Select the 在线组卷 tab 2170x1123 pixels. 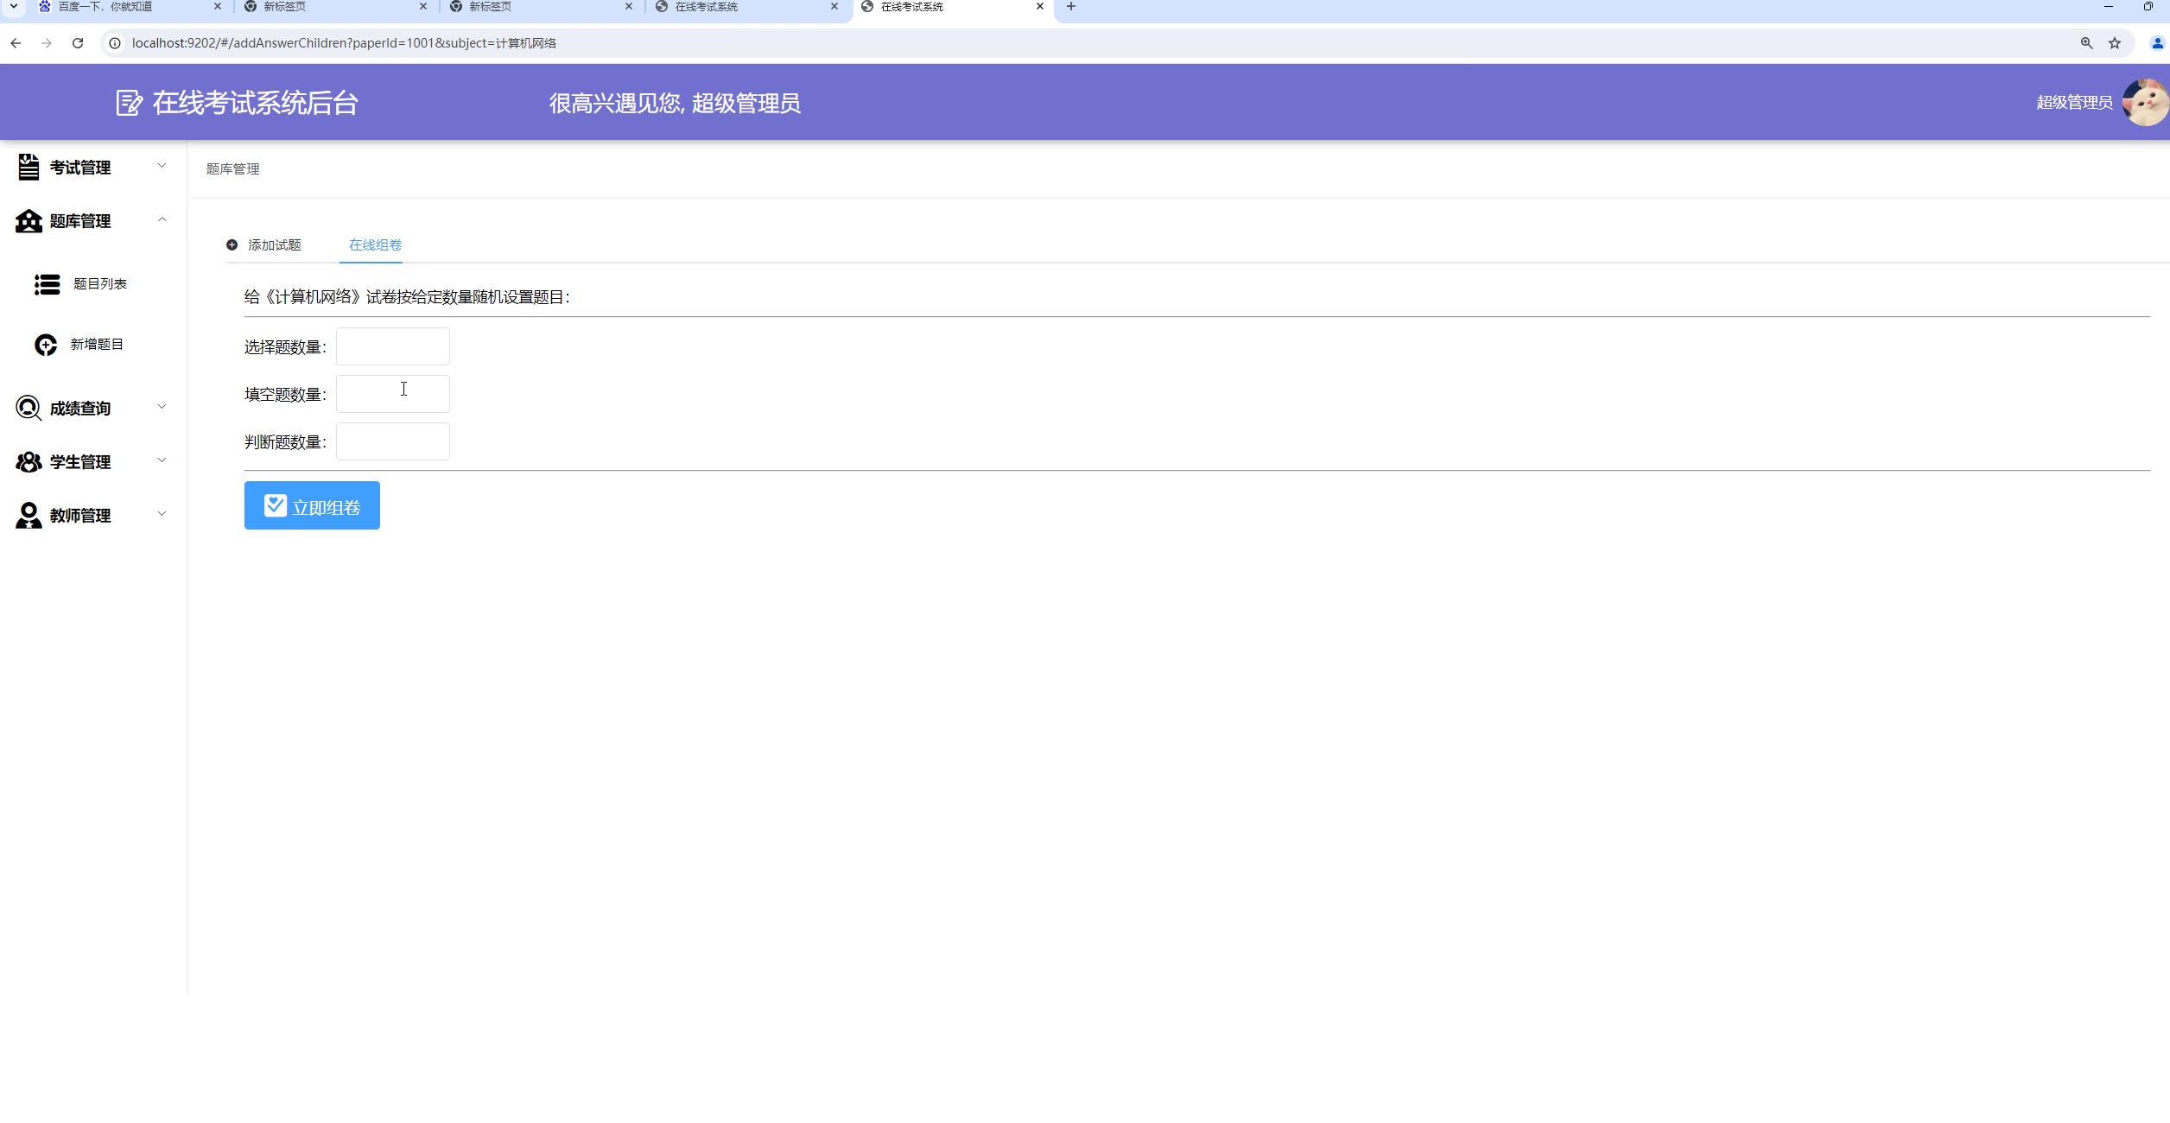375,245
